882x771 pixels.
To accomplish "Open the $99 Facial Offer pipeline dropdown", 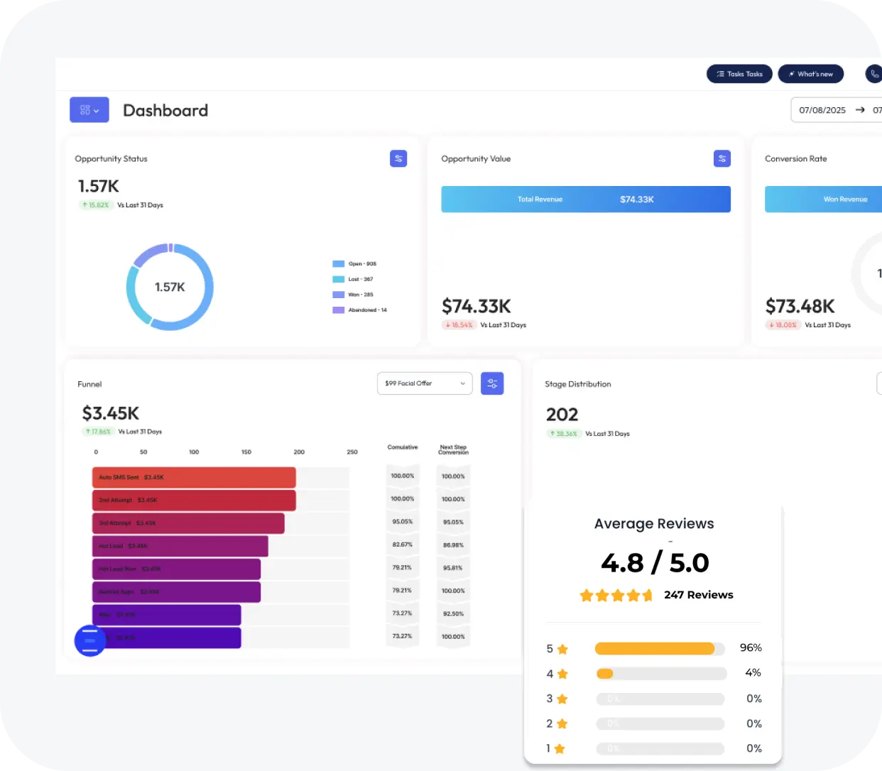I will pyautogui.click(x=424, y=383).
